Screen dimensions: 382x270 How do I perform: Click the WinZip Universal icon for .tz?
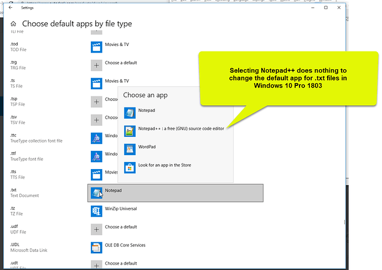point(96,211)
